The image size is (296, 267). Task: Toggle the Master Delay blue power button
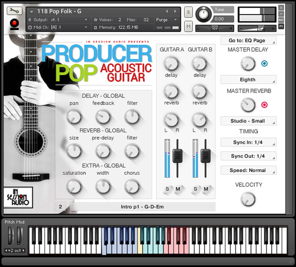(x=264, y=64)
